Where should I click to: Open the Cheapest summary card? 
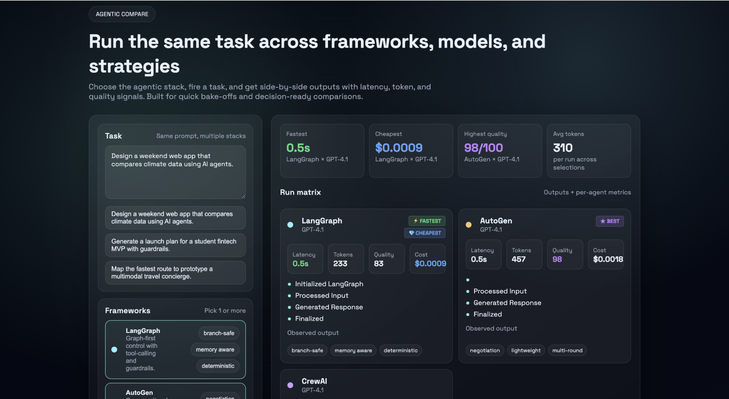click(x=411, y=150)
